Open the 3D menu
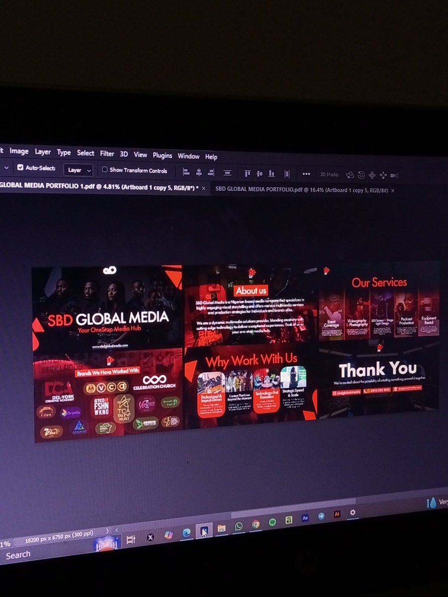The image size is (448, 597). [x=124, y=154]
